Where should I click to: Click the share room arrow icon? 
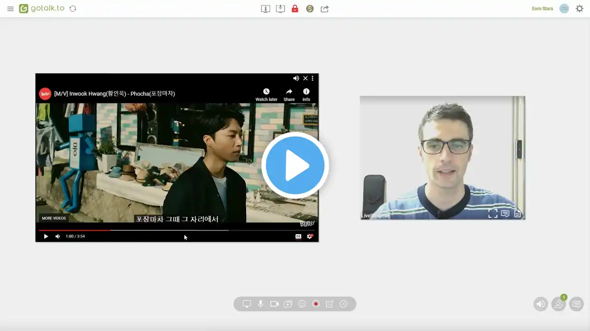click(x=324, y=9)
